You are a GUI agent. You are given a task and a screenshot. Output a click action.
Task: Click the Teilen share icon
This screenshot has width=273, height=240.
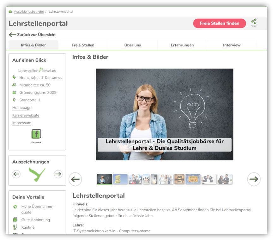[x=254, y=22]
